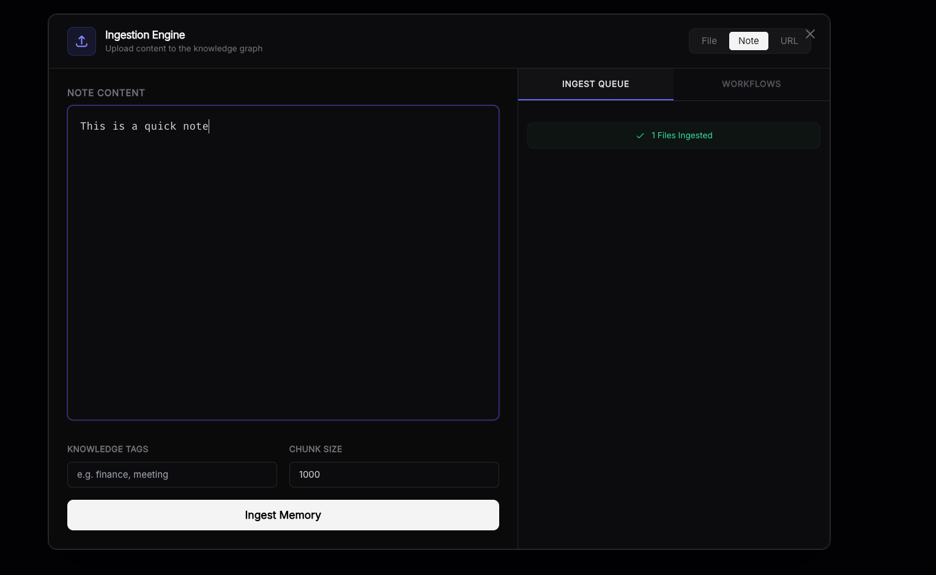Click the Knowledge Tags input field

(x=172, y=475)
